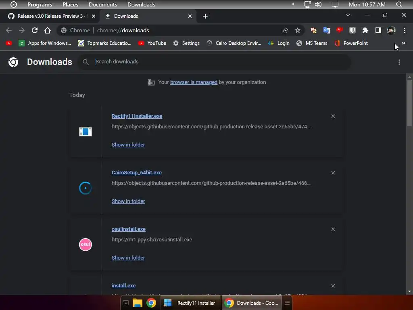Viewport: 413px width, 310px height.
Task: Open the YouTube labeled bookmark
Action: click(x=152, y=43)
